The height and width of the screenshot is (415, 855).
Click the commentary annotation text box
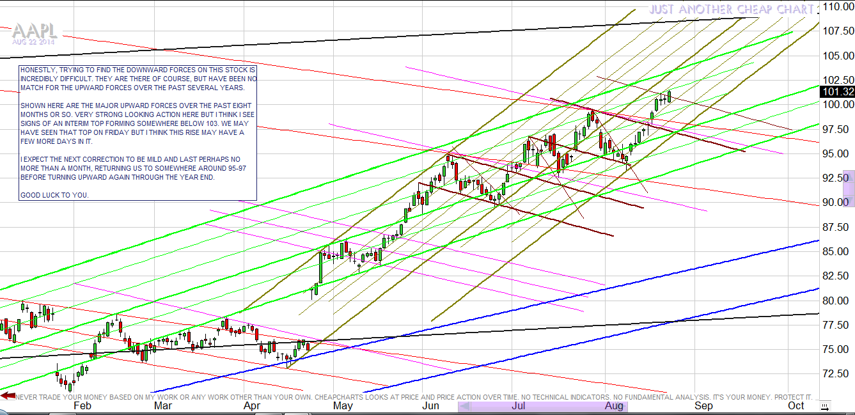coord(137,132)
